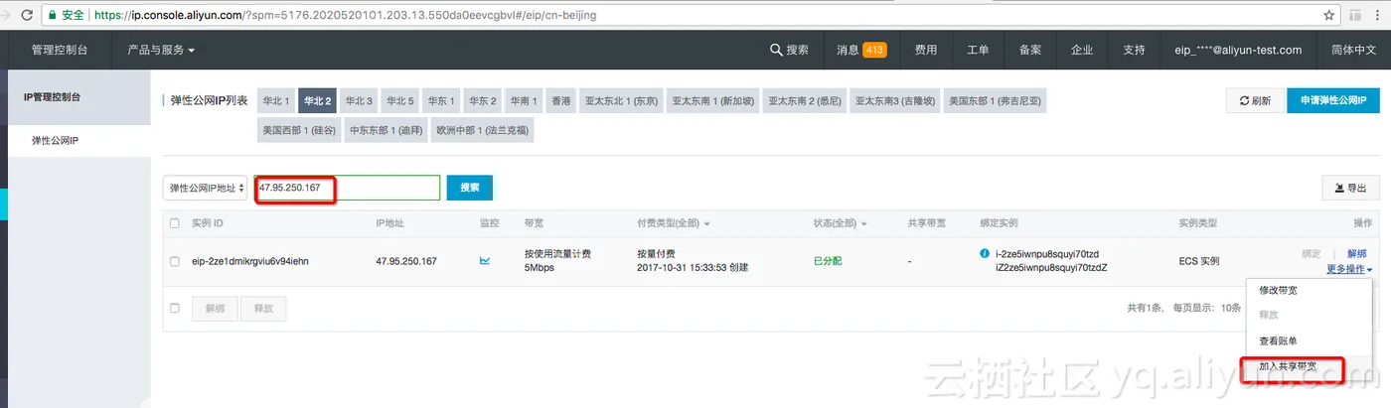Image resolution: width=1391 pixels, height=408 pixels.
Task: View the monitoring chart icon for 47.95.250.167
Action: [x=485, y=261]
